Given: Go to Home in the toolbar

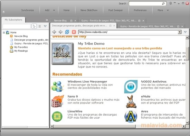Looking at the screenshot, I should click(x=66, y=10).
